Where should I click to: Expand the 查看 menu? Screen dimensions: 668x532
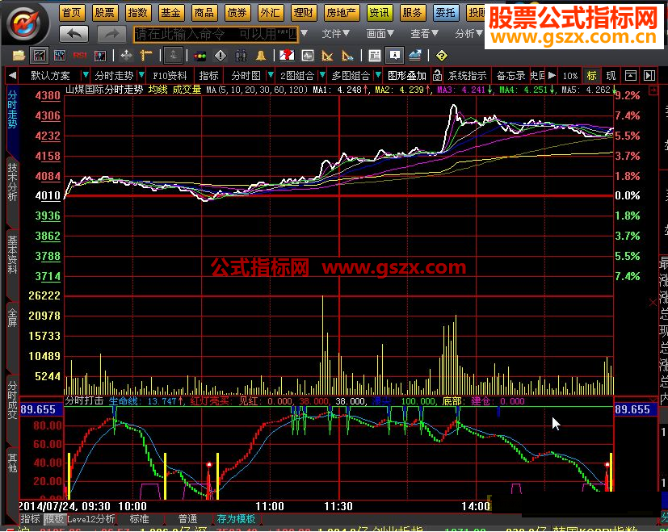tap(424, 33)
